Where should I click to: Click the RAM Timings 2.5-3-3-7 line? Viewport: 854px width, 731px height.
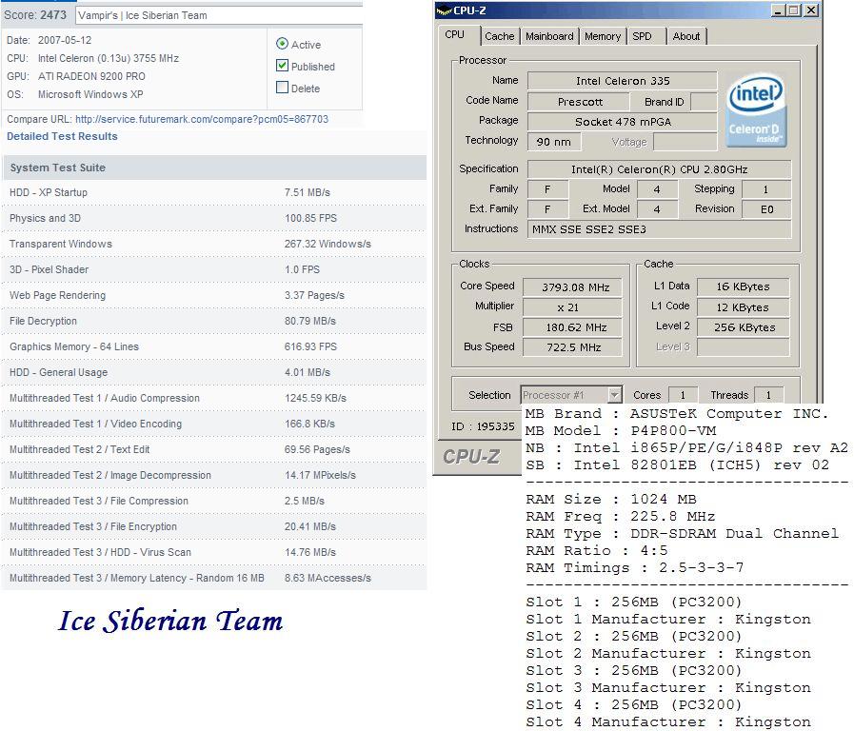pos(634,567)
